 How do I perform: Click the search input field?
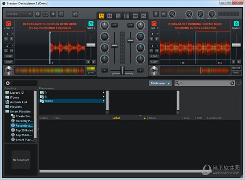206,83
